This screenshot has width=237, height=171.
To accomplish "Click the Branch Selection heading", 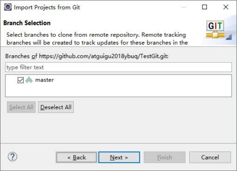I will tap(27, 23).
